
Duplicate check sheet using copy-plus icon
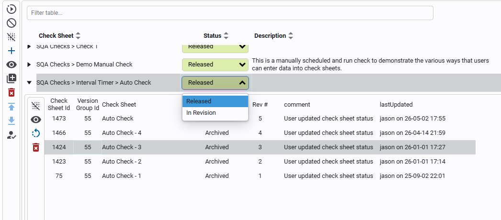(11, 78)
